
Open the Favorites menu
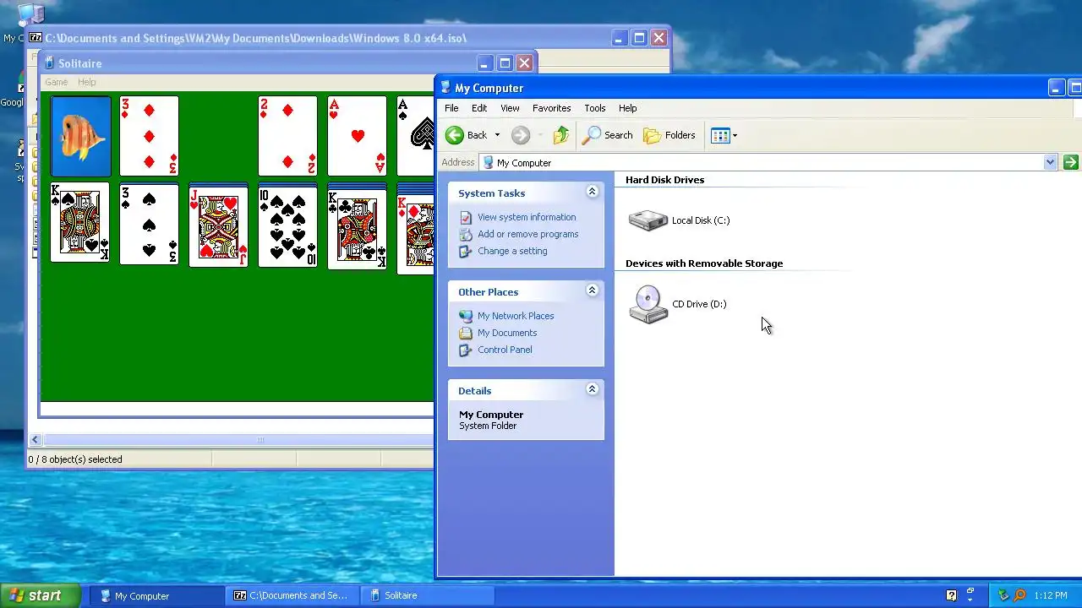pyautogui.click(x=551, y=108)
